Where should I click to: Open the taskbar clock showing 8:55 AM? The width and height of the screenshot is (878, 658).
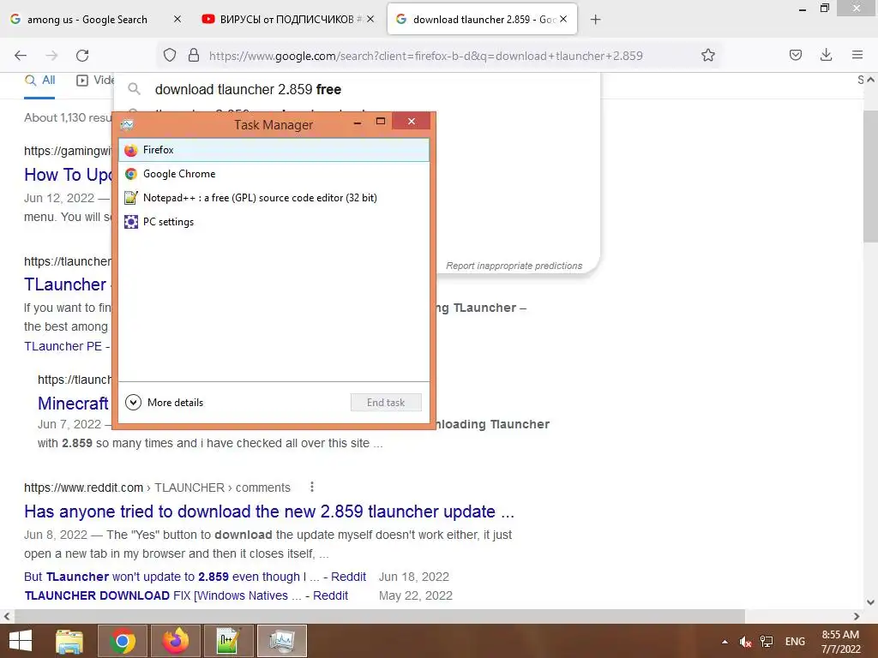[x=840, y=642]
